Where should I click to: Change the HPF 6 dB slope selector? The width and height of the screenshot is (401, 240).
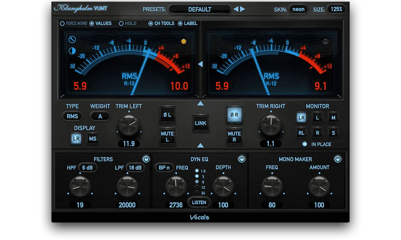click(87, 168)
